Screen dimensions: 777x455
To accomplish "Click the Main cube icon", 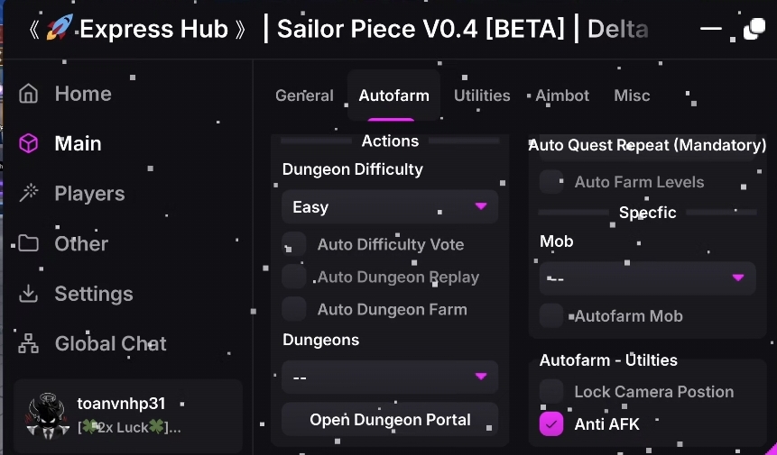I will coord(29,143).
